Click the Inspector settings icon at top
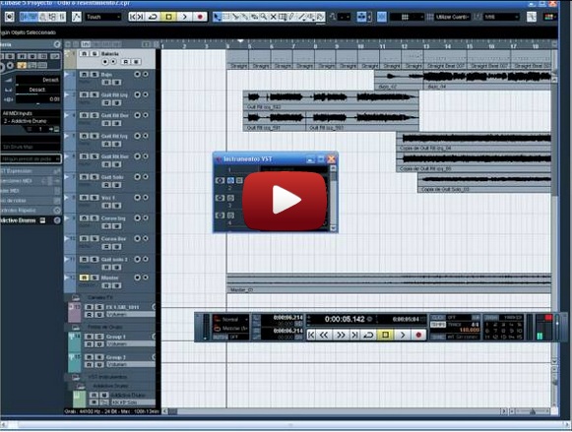The width and height of the screenshot is (572, 432). coord(57,44)
